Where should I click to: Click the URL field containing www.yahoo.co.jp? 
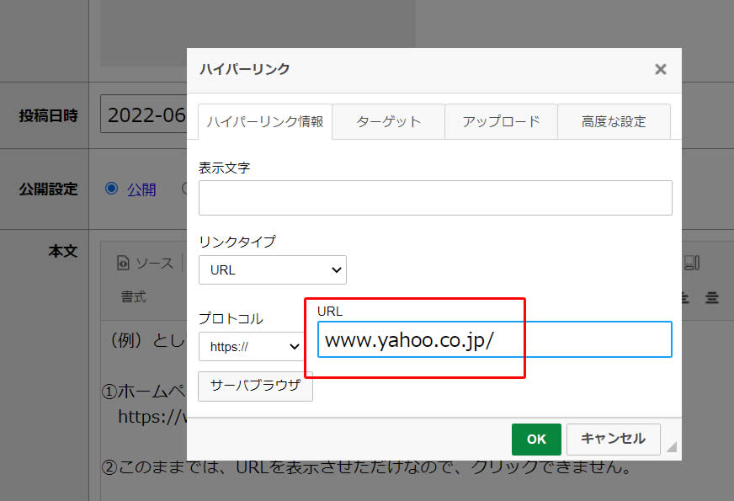495,339
